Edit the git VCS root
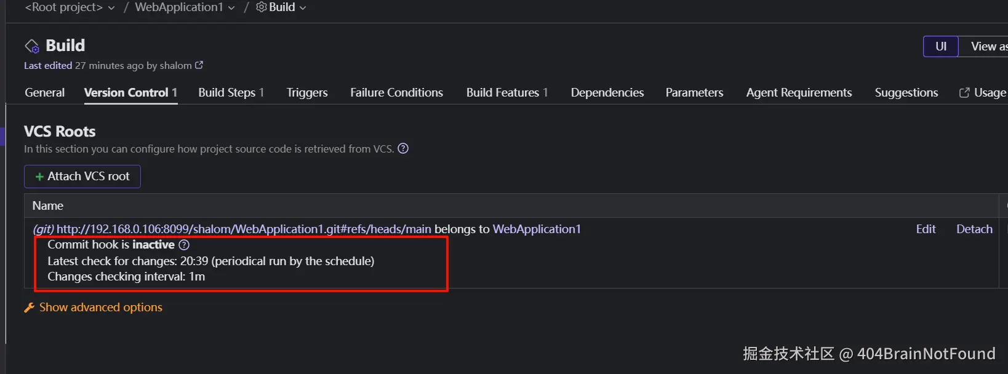Viewport: 1008px width, 374px height. coord(926,229)
